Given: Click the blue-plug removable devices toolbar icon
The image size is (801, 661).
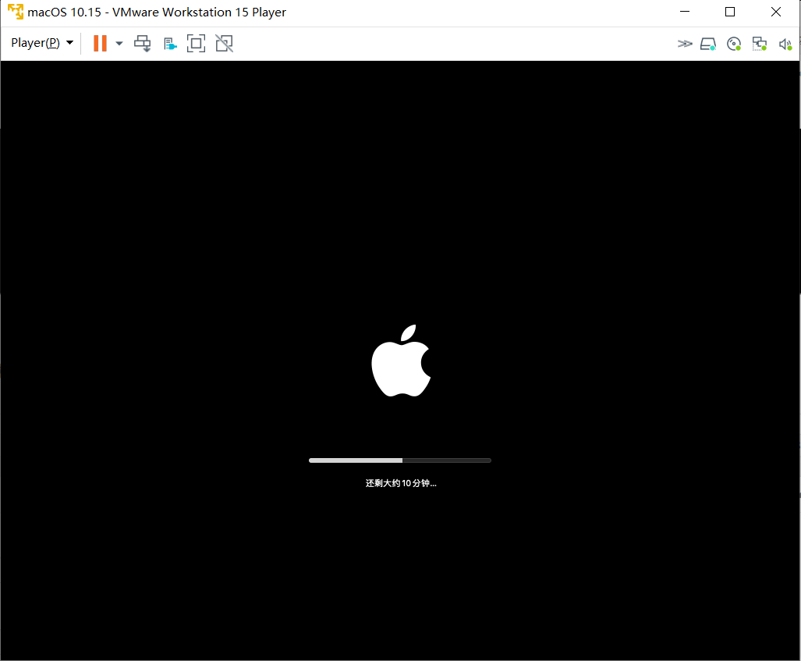Looking at the screenshot, I should [x=170, y=44].
